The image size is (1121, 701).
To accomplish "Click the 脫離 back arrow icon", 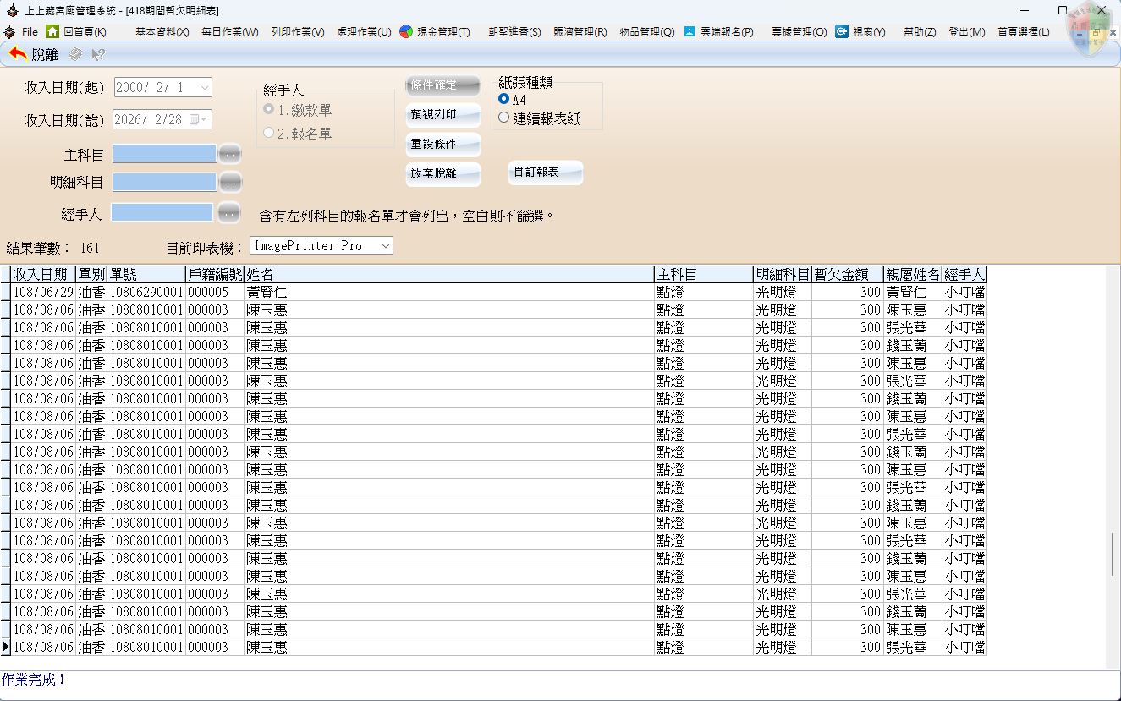I will point(18,54).
